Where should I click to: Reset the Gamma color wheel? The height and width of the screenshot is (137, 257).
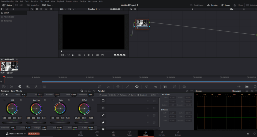point(45,100)
